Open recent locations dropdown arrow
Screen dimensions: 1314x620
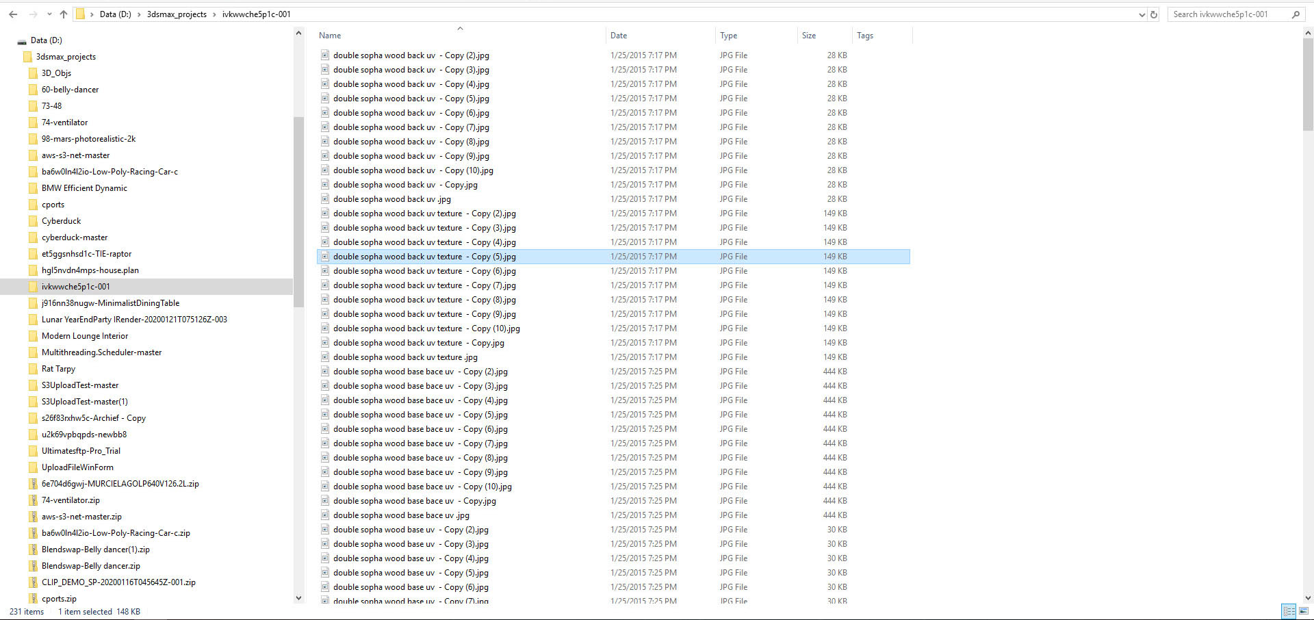click(49, 14)
